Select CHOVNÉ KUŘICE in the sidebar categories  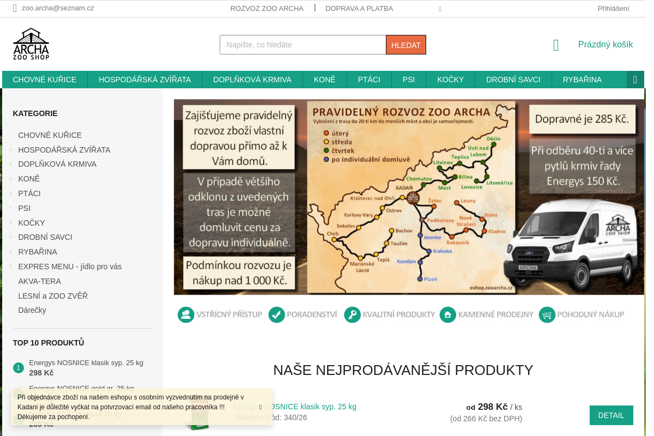[x=50, y=135]
